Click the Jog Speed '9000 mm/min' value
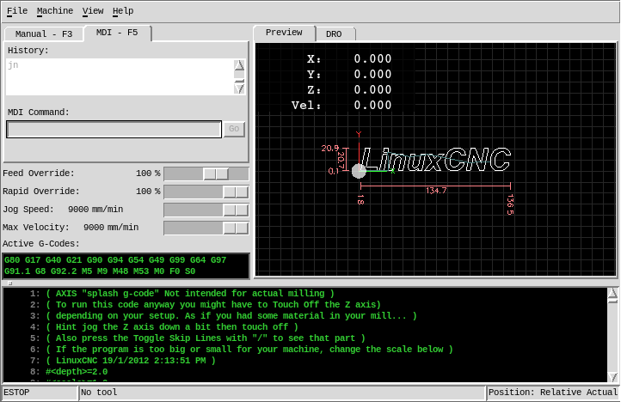This screenshot has width=621, height=402. pyautogui.click(x=95, y=210)
